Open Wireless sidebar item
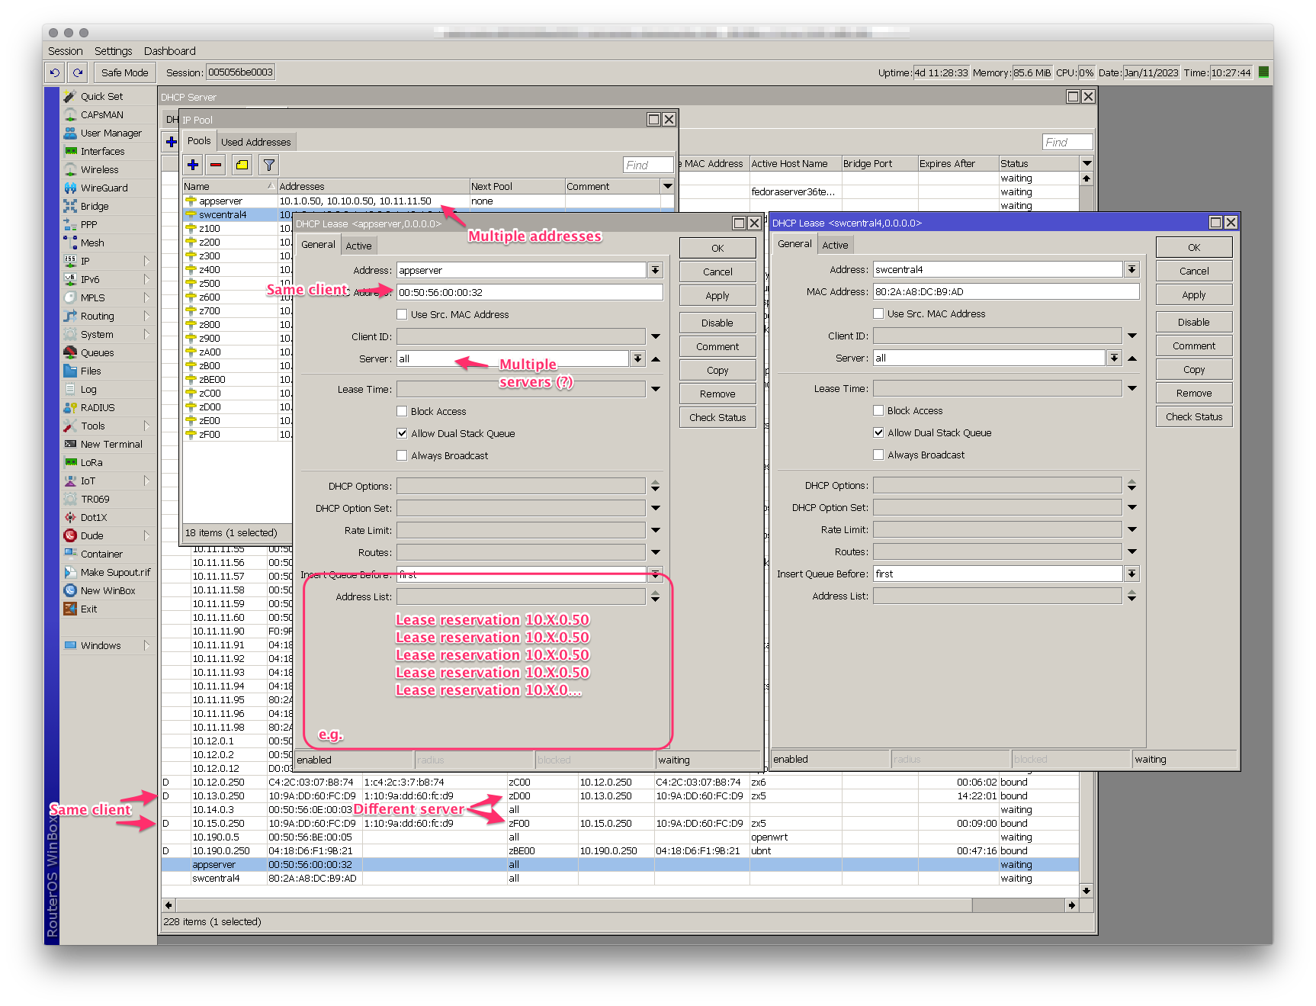 click(x=99, y=169)
